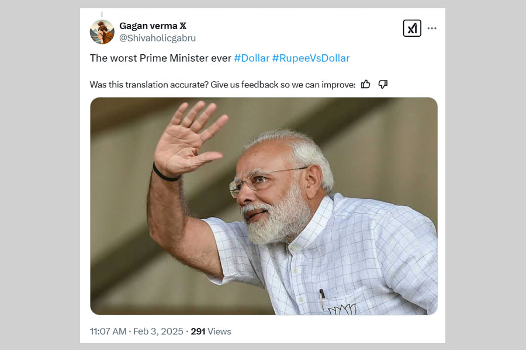Screen dimensions: 526x350
Task: Open the three-dot more options menu
Action: point(432,28)
